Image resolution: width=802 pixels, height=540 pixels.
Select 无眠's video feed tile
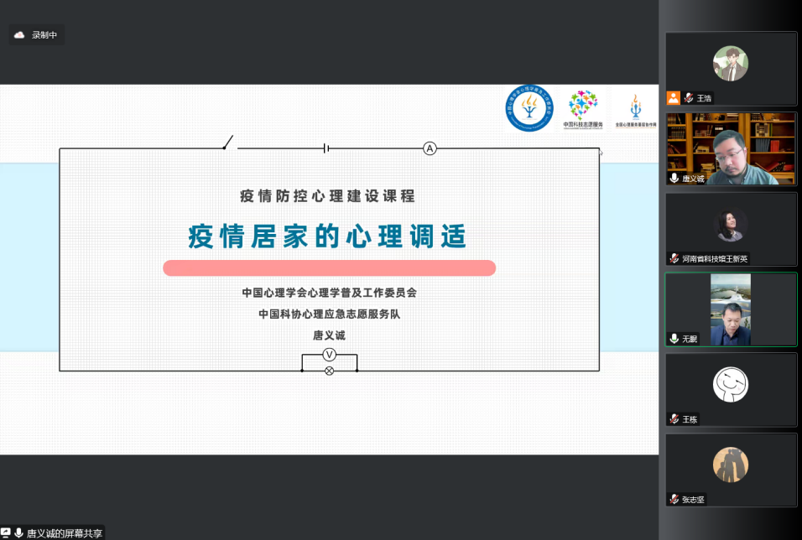(731, 309)
